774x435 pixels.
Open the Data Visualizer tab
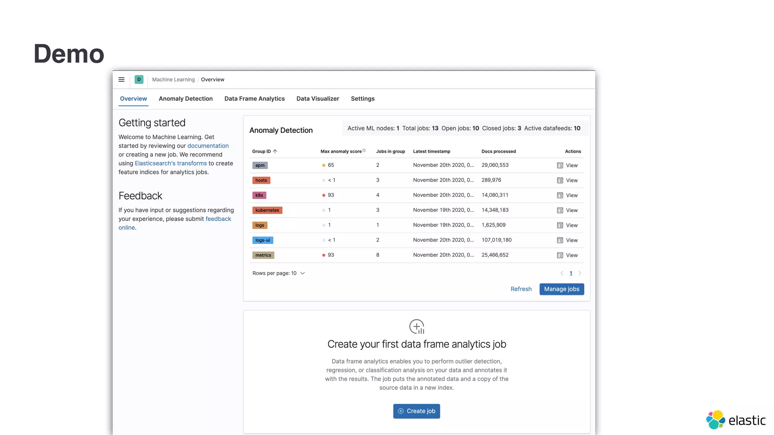click(317, 99)
